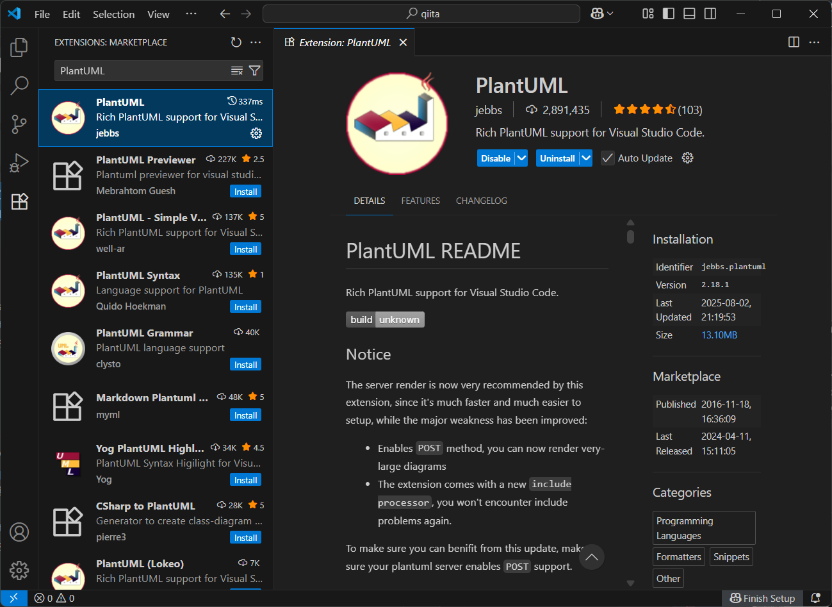This screenshot has height=607, width=832.
Task: Open the Accounts icon in the Activity Bar
Action: pyautogui.click(x=19, y=532)
